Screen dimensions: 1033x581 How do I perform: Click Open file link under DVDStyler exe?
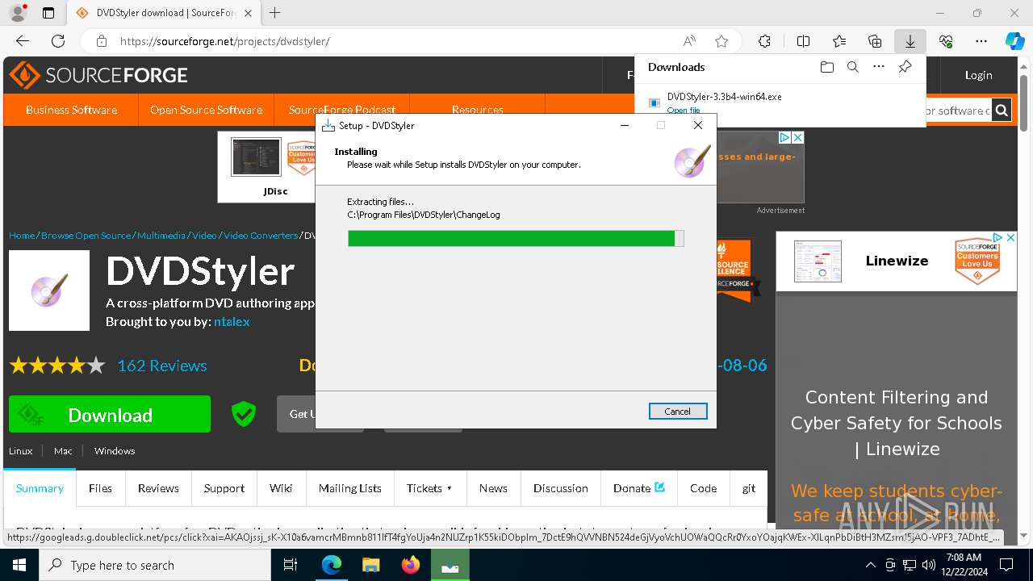tap(684, 111)
